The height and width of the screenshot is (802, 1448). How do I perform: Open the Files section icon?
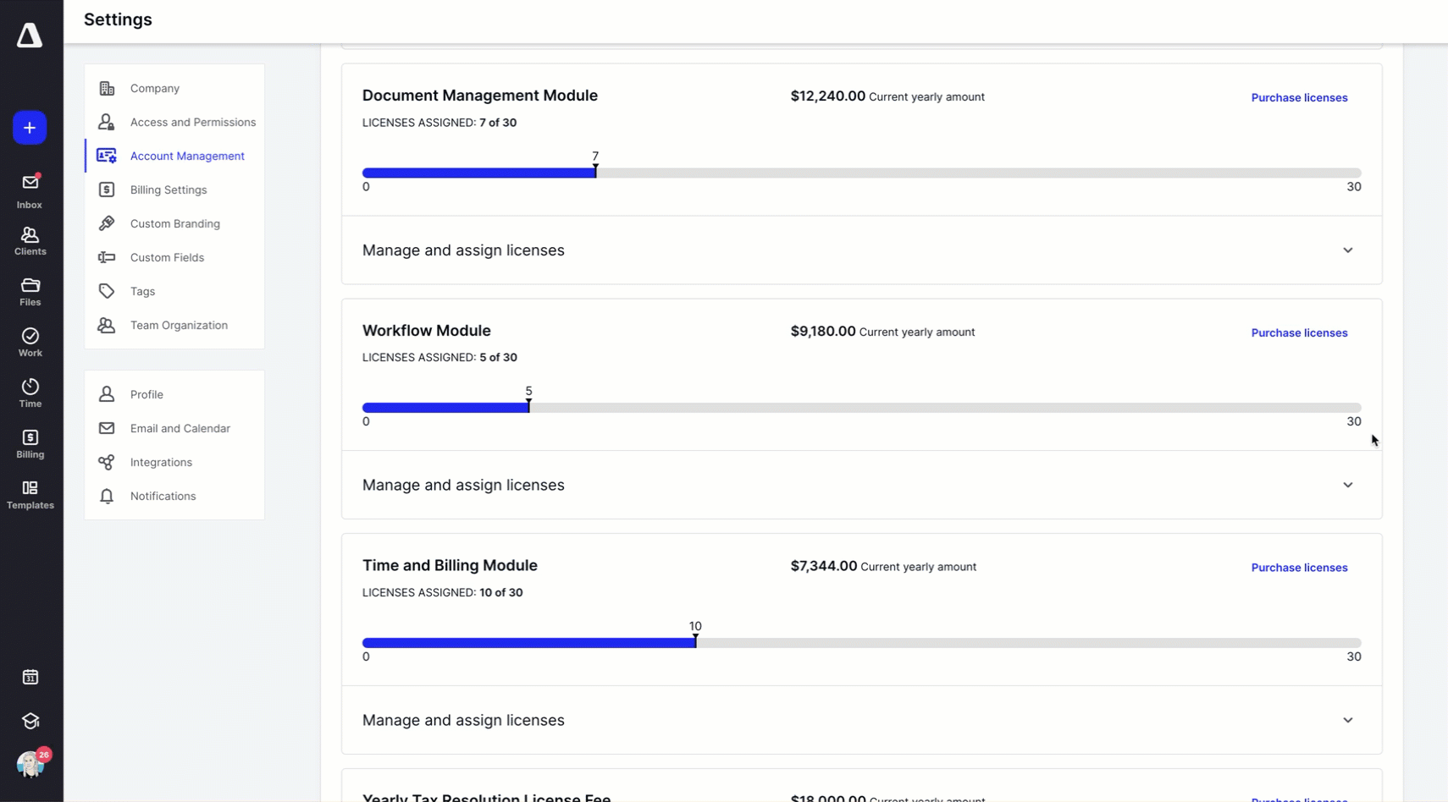pyautogui.click(x=30, y=292)
